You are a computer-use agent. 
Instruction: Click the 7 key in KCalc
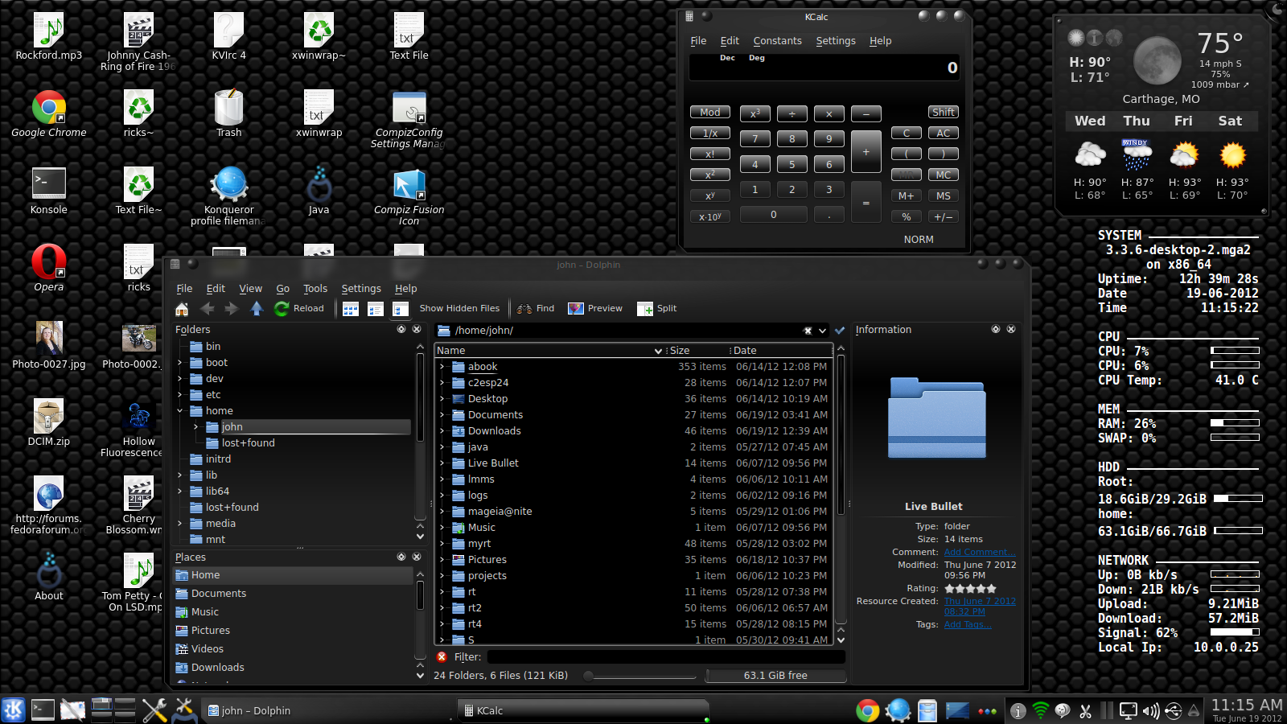tap(755, 139)
